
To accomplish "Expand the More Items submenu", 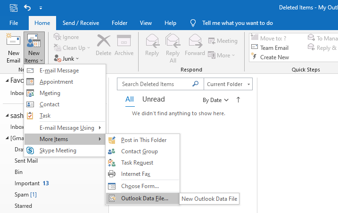I will pos(65,139).
